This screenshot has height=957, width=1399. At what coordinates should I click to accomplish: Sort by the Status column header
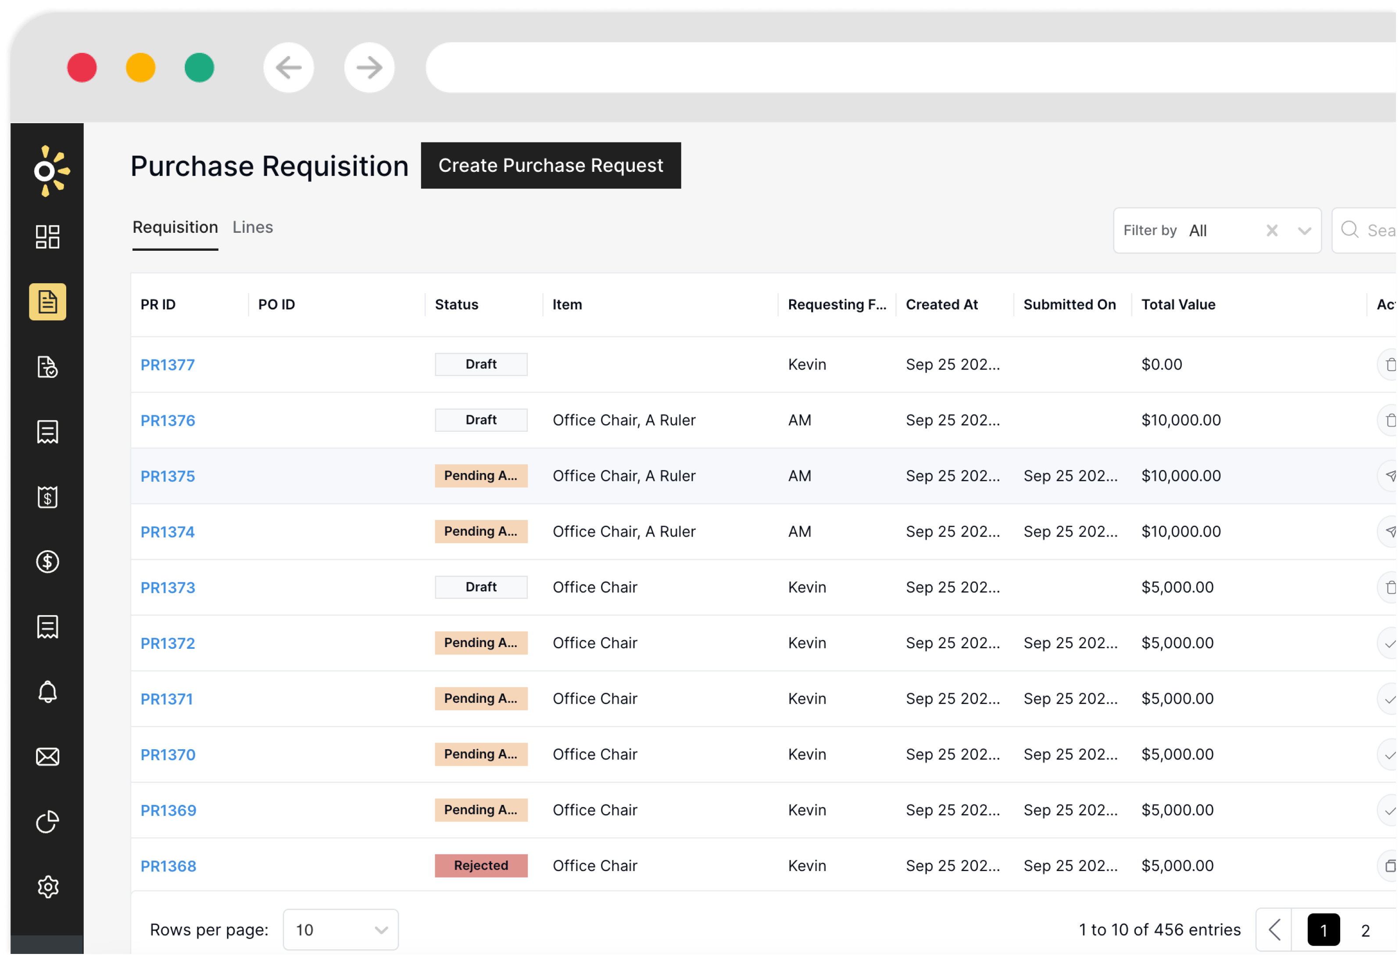point(458,305)
